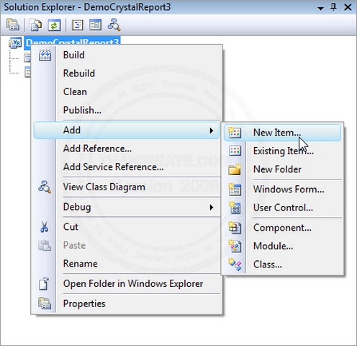Expand the Add submenu arrow
Viewport: 357px width, 346px height.
click(x=212, y=130)
